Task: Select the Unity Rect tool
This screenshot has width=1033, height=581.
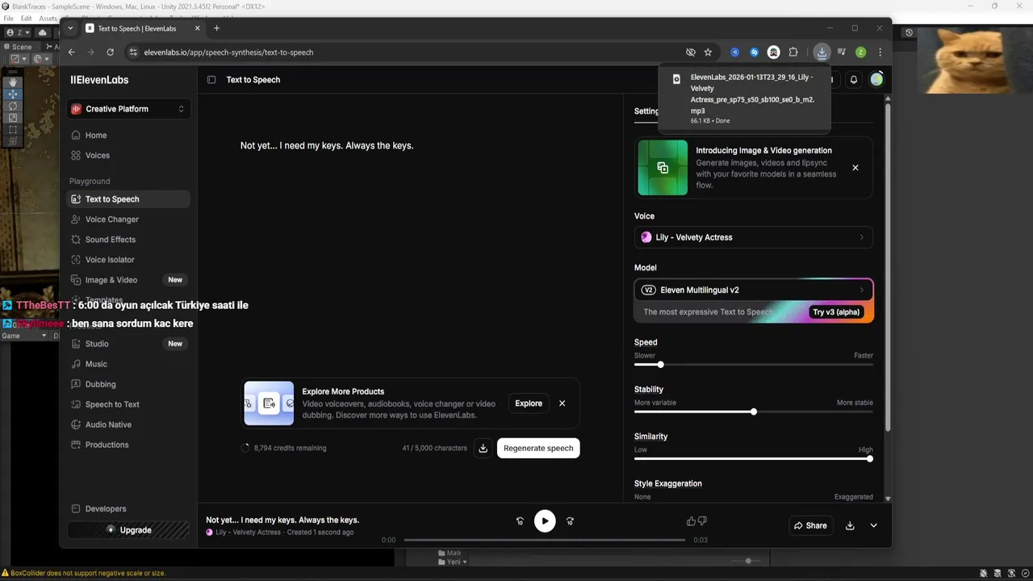Action: point(13,129)
